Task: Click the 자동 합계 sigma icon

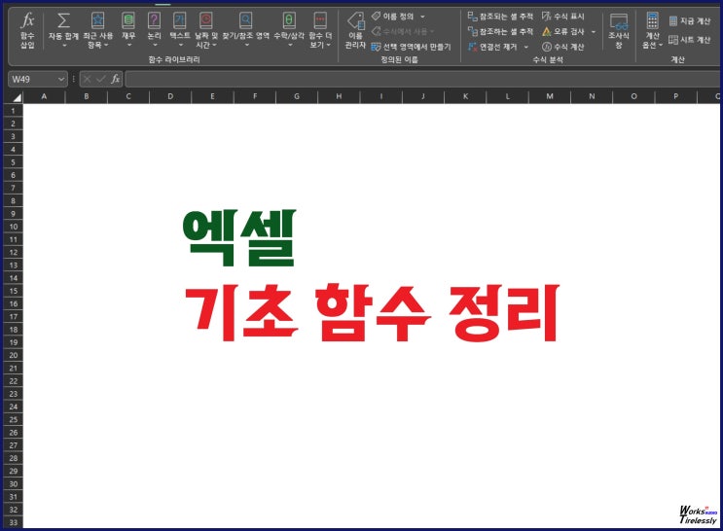Action: (63, 20)
